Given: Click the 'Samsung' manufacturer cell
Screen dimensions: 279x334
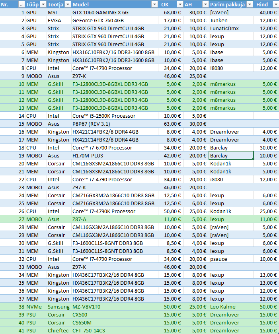Looking at the screenshot, I should click(x=59, y=307).
